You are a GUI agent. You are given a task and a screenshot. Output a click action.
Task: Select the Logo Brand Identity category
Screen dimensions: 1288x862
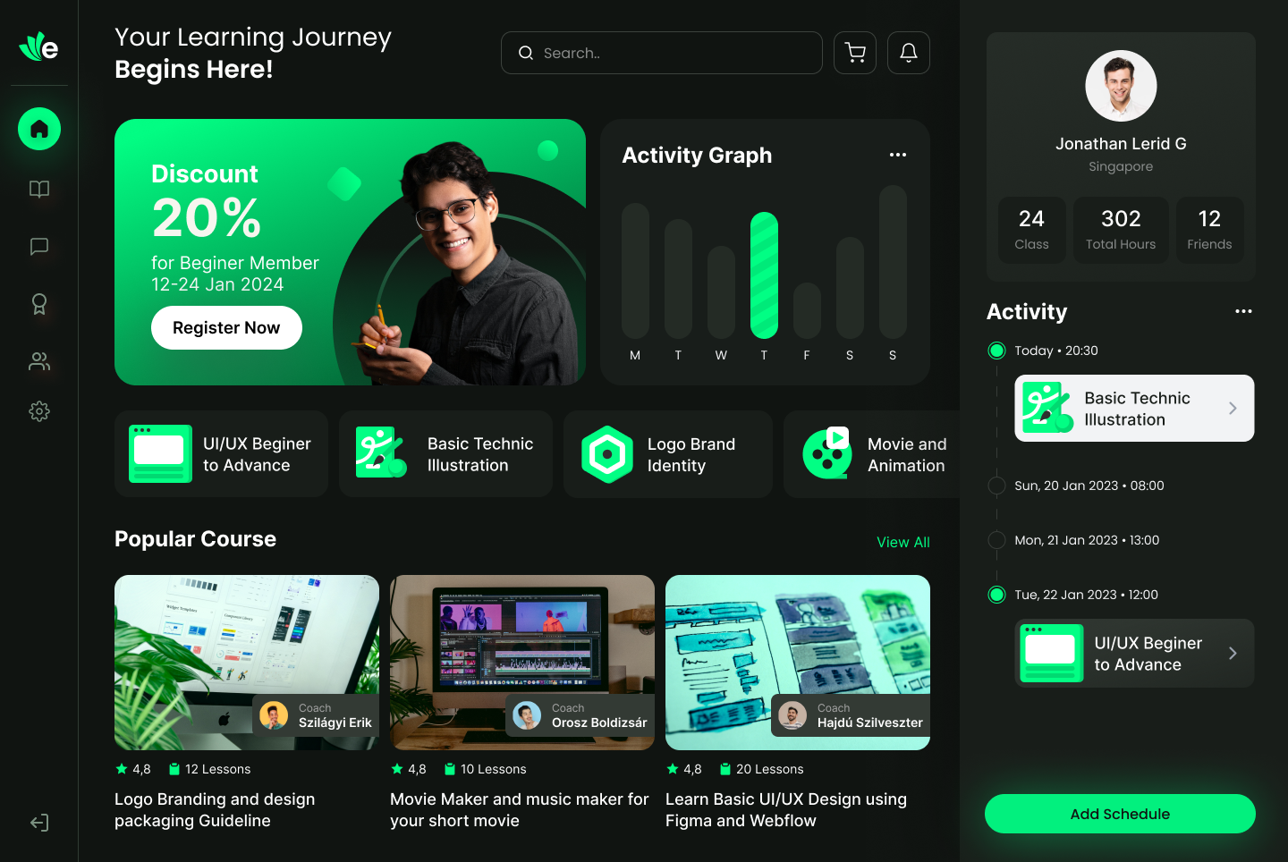pyautogui.click(x=667, y=454)
